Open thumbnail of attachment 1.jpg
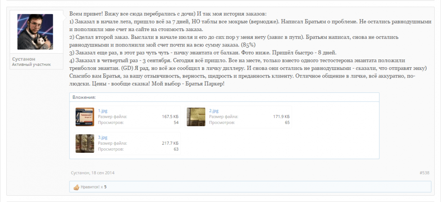Image resolution: width=441 pixels, height=202 pixels. coord(85,117)
